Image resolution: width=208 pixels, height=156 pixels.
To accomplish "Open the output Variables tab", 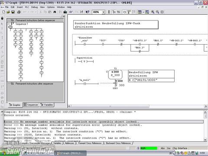I will point(57,143).
